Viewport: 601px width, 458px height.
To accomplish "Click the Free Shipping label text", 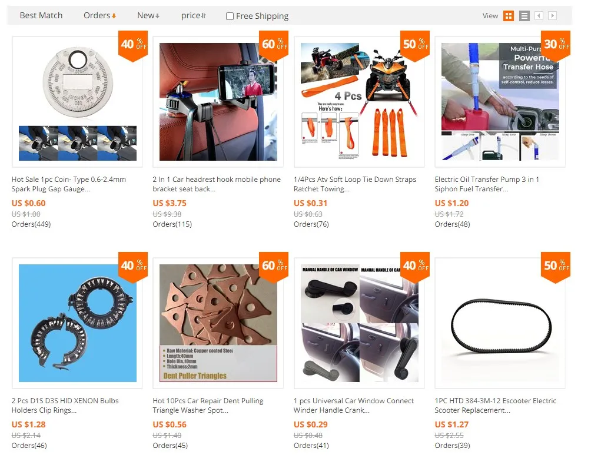I will coord(262,16).
